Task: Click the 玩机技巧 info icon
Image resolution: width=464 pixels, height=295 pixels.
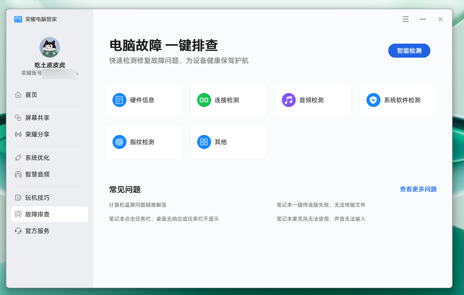Action: 18,198
